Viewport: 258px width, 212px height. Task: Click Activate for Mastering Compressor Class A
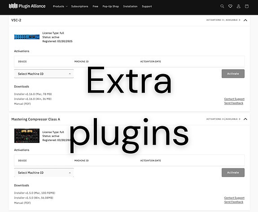click(233, 172)
